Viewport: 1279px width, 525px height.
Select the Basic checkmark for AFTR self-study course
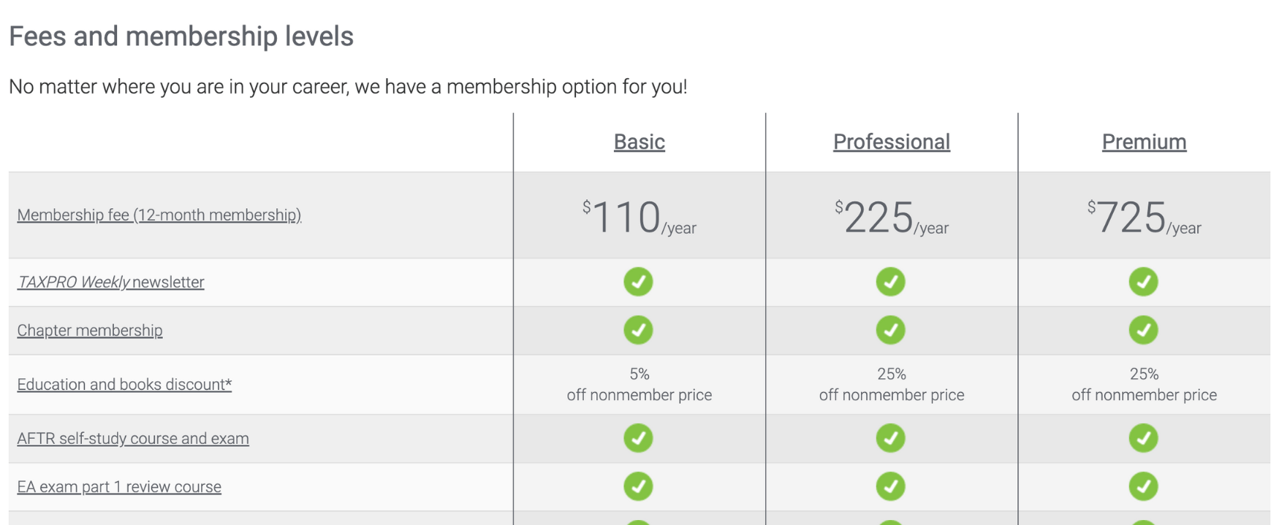point(638,438)
